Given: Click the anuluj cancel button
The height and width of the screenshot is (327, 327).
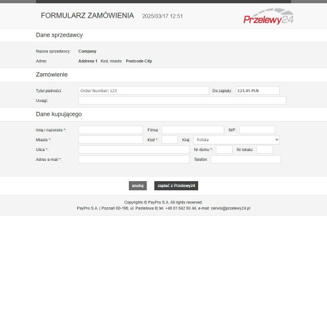Looking at the screenshot, I should (x=138, y=186).
